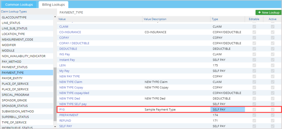Sort by the Type column header
The image size is (282, 129).
pyautogui.click(x=215, y=19)
